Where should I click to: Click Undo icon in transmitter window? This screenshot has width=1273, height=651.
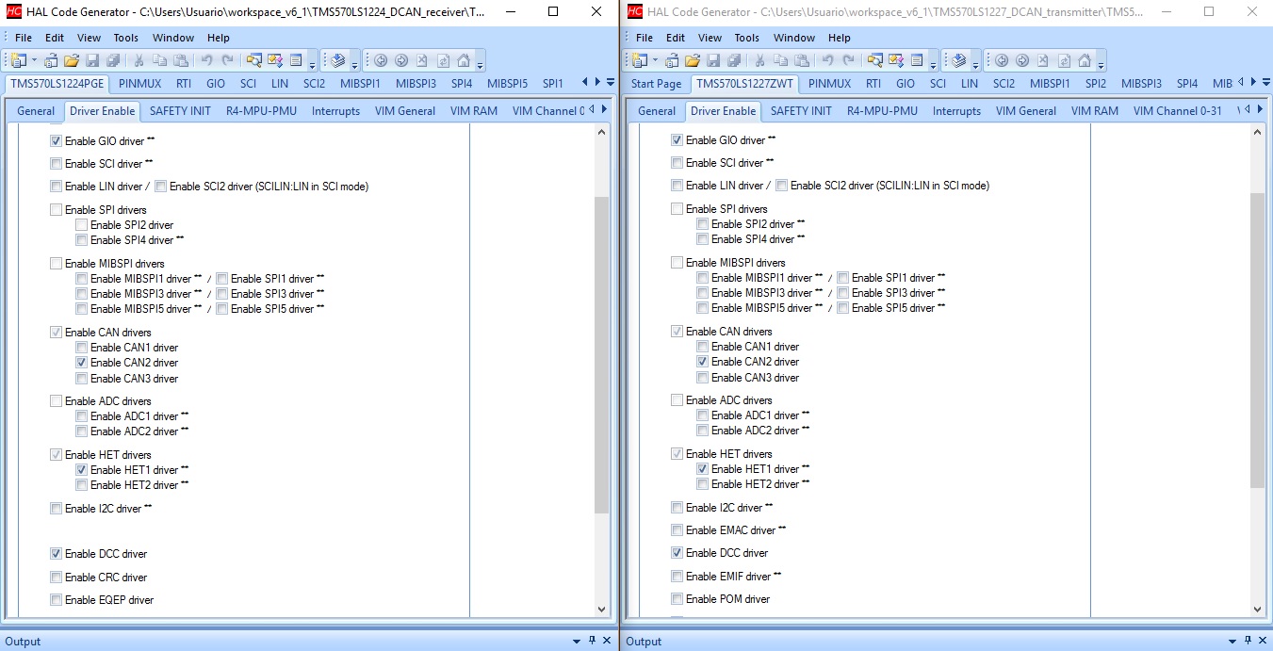pyautogui.click(x=828, y=60)
